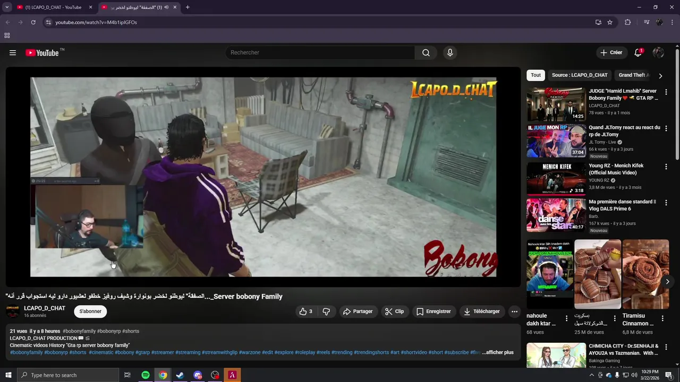Open Steam from the taskbar
The width and height of the screenshot is (680, 382).
[180, 375]
